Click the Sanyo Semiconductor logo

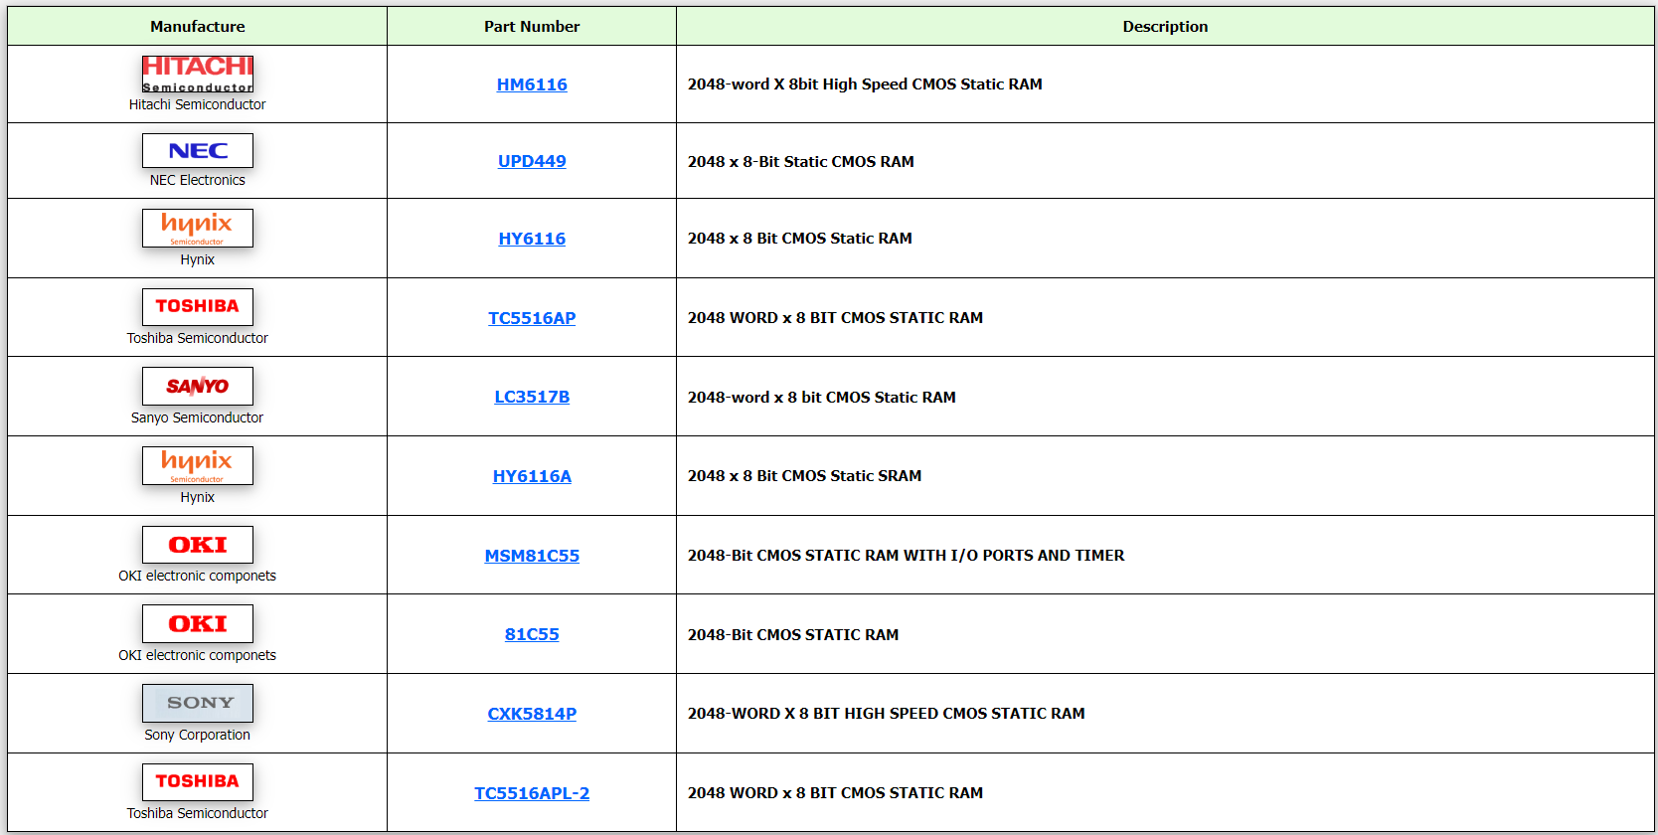[x=198, y=387]
